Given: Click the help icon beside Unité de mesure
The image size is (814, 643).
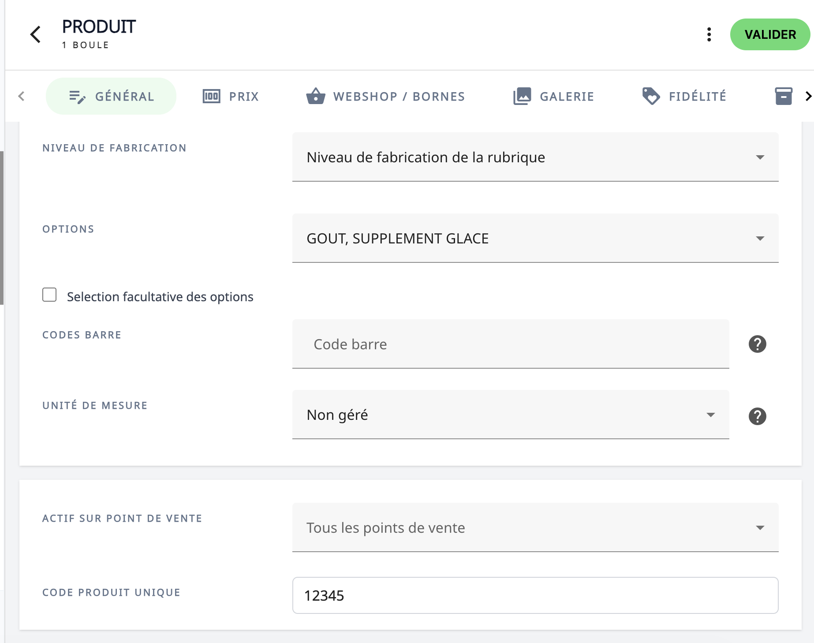Looking at the screenshot, I should pos(757,416).
